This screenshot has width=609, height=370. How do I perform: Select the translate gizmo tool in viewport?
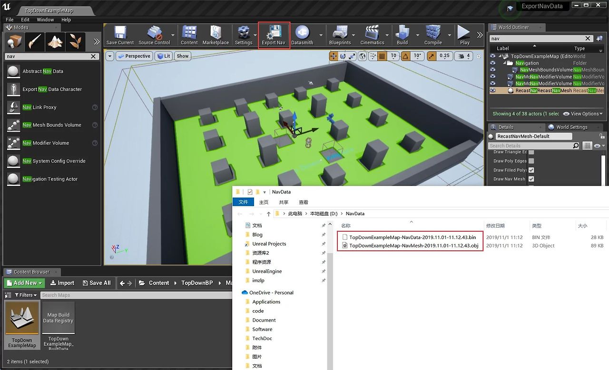point(334,56)
